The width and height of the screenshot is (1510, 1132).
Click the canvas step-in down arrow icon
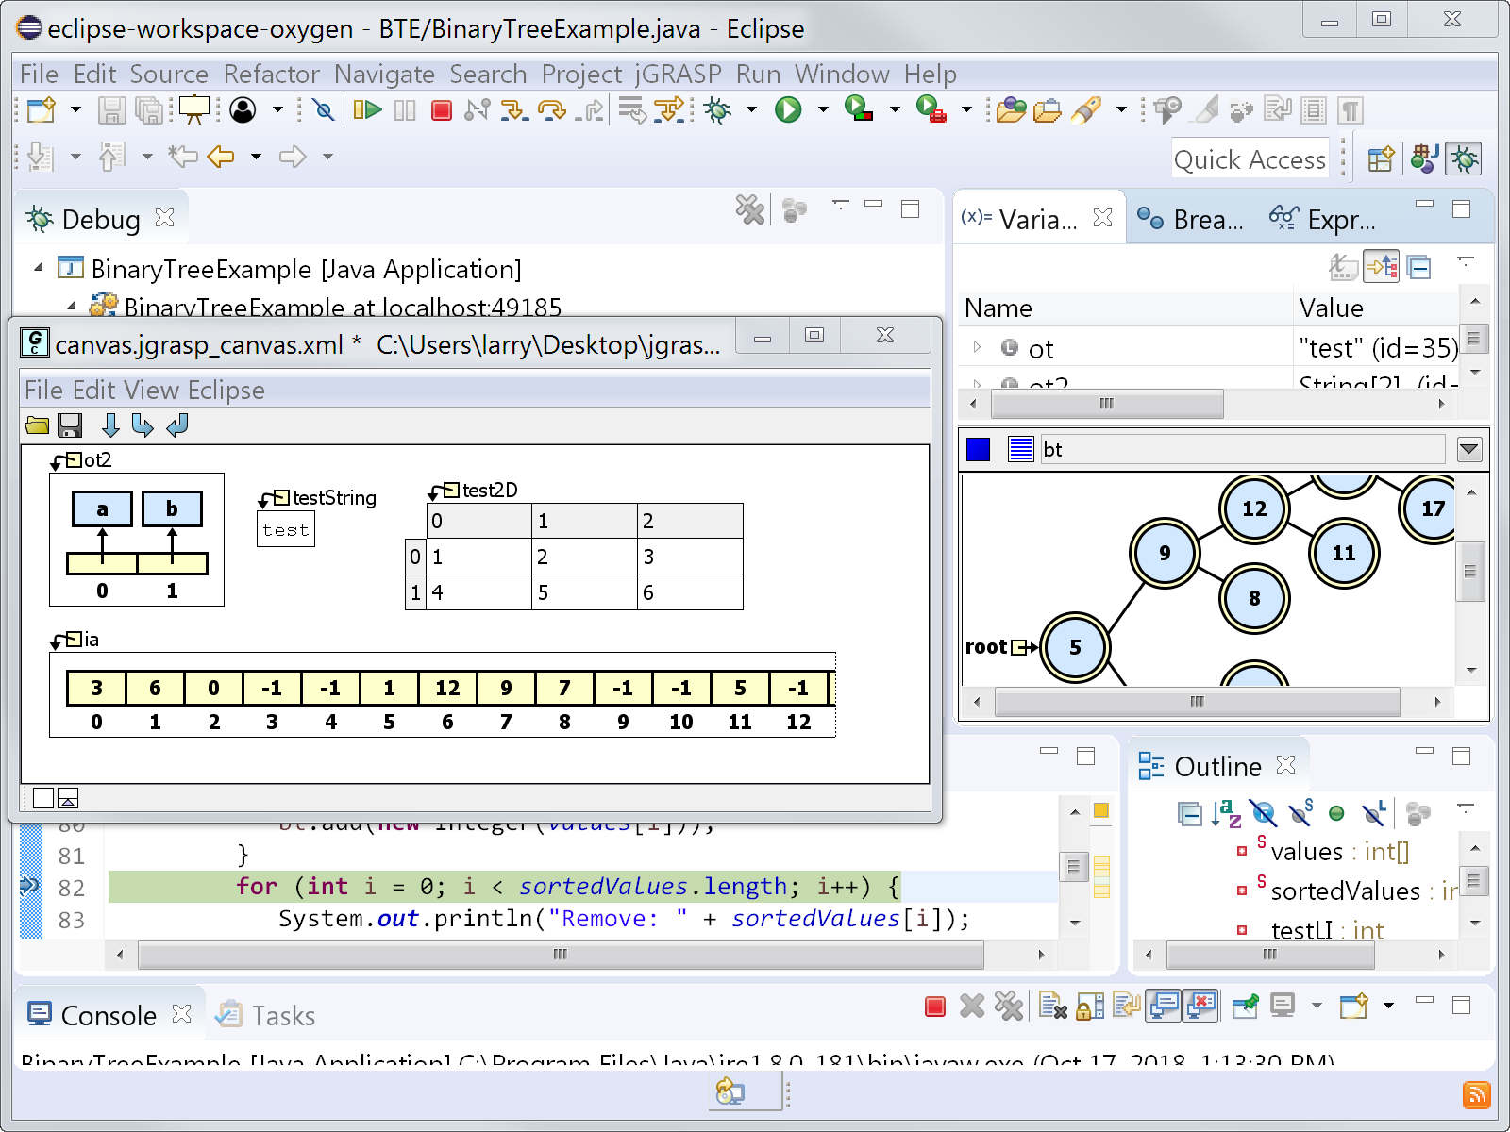pyautogui.click(x=110, y=425)
